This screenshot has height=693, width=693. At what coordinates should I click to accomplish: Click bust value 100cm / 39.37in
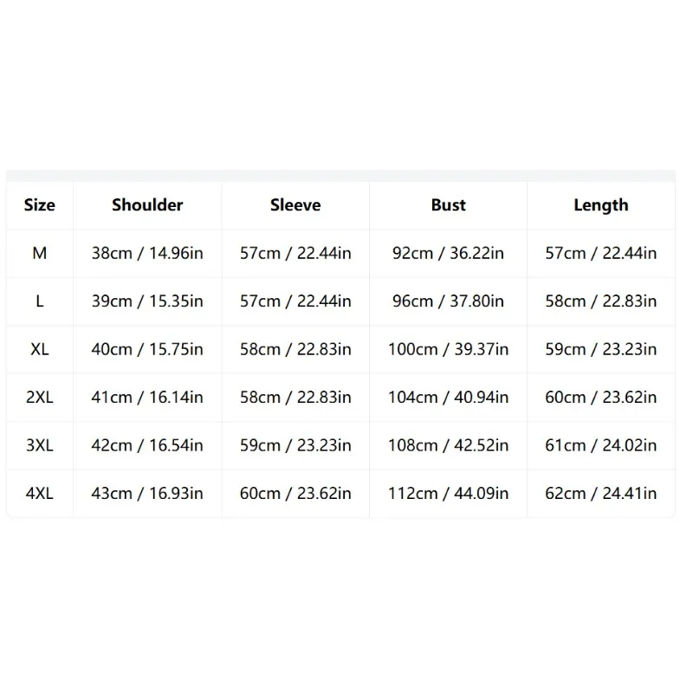[448, 349]
